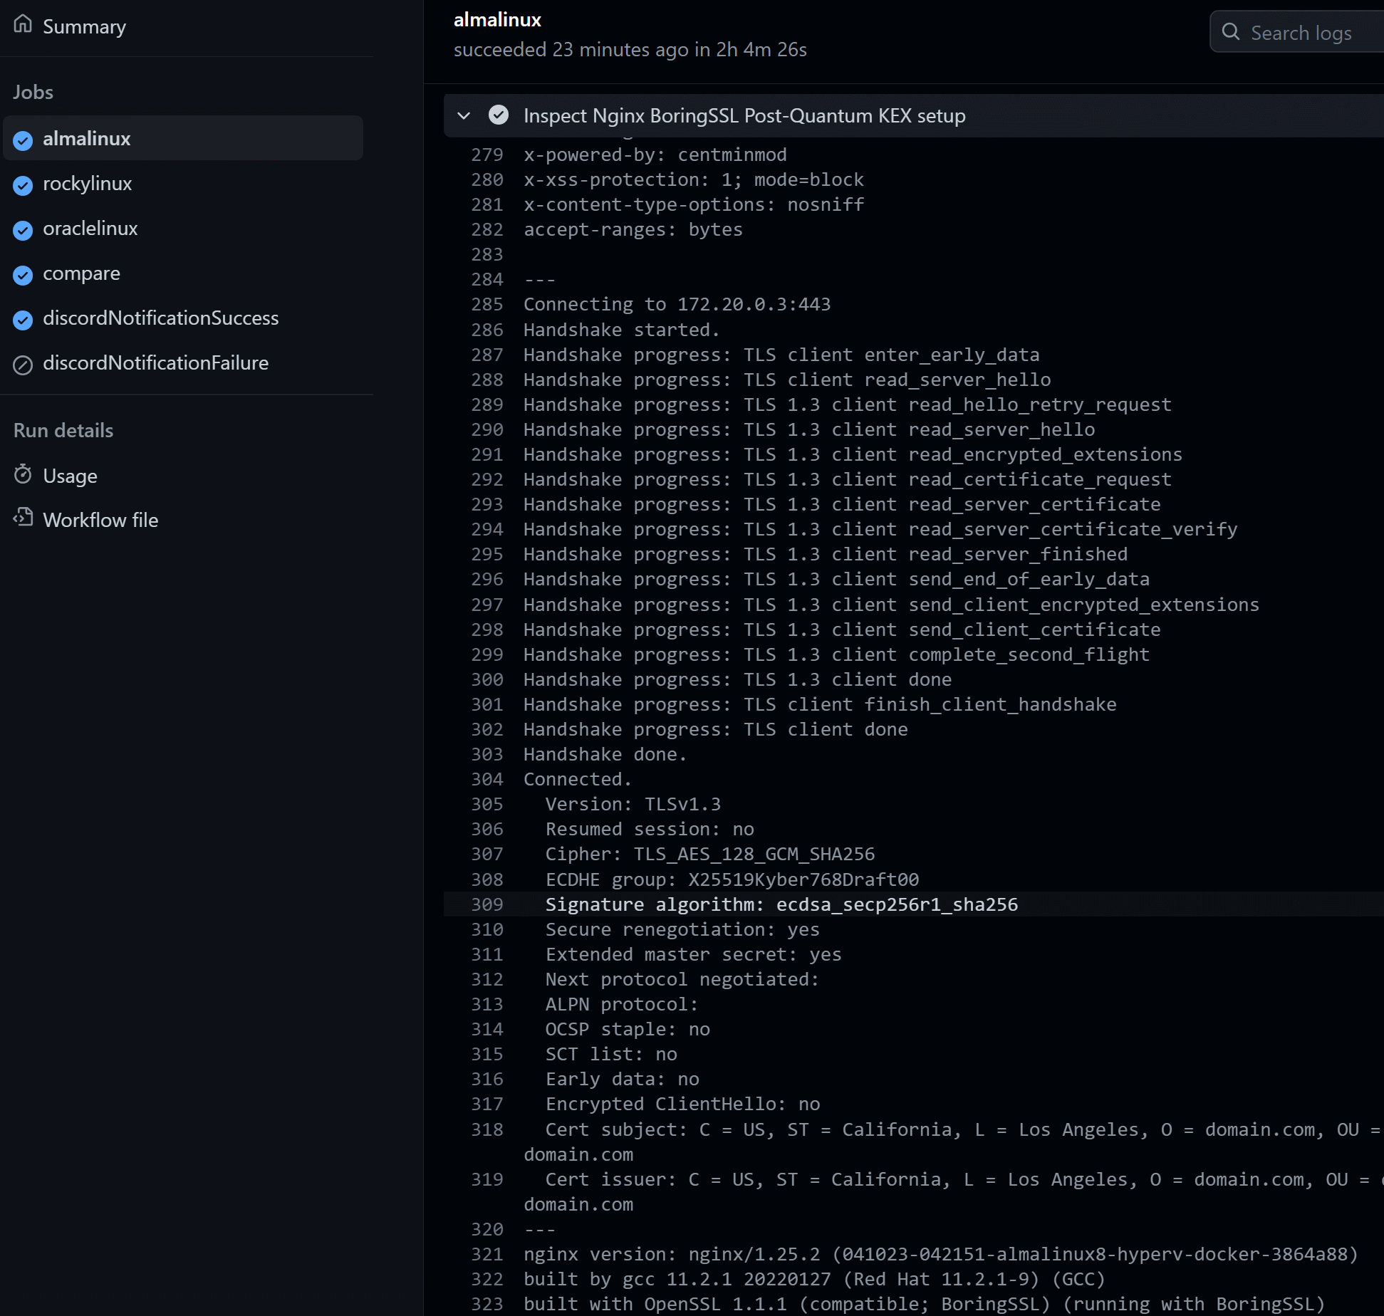Click the 'built with OpenSSL 1.1.1' line
Image resolution: width=1384 pixels, height=1316 pixels.
click(x=924, y=1304)
